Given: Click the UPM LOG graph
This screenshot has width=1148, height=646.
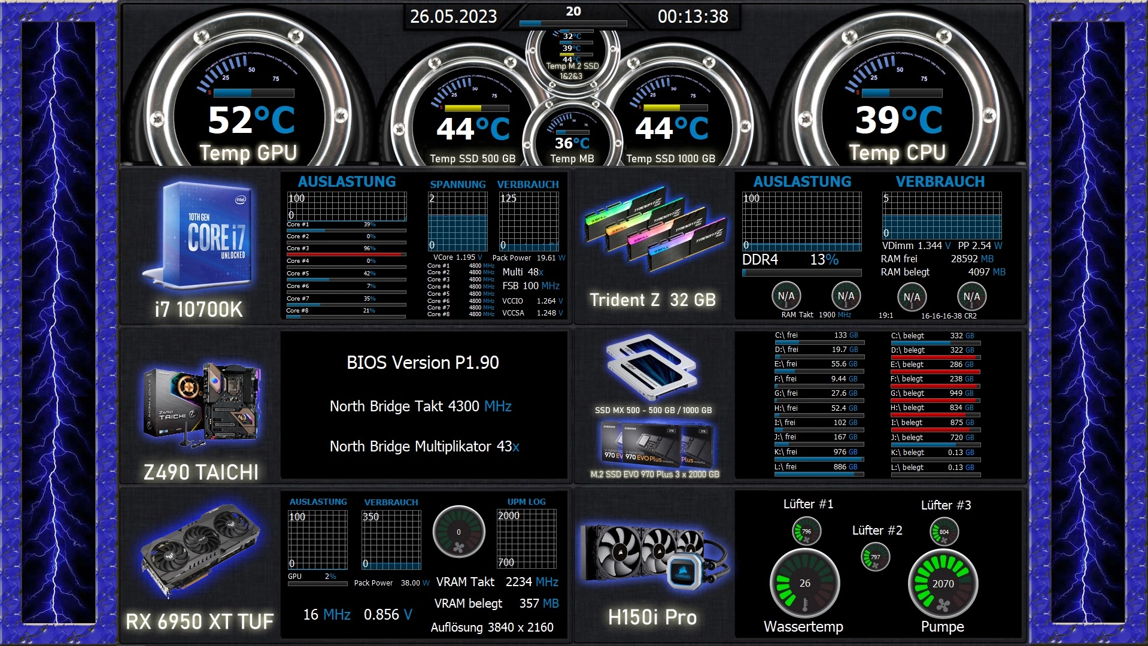Looking at the screenshot, I should click(527, 539).
